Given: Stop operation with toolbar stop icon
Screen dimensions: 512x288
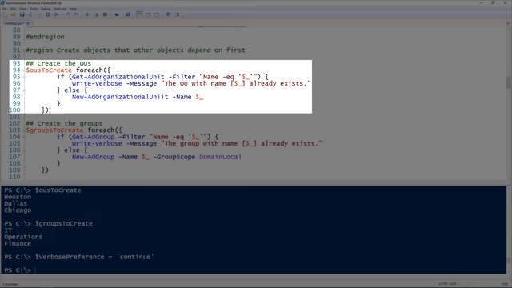Looking at the screenshot, I should (x=105, y=14).
